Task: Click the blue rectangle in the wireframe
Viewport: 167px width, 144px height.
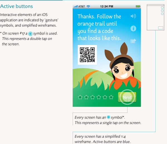Action: [x=161, y=28]
